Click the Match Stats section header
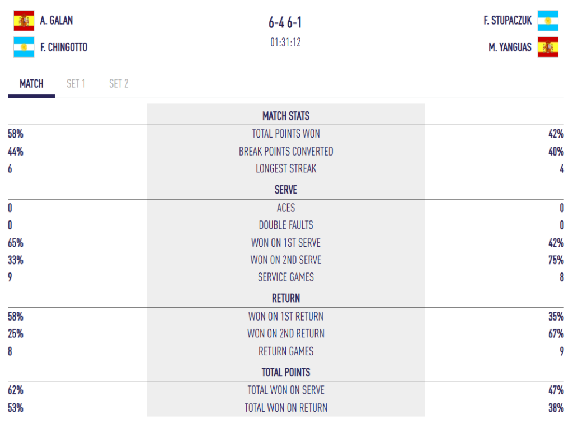 [x=286, y=116]
